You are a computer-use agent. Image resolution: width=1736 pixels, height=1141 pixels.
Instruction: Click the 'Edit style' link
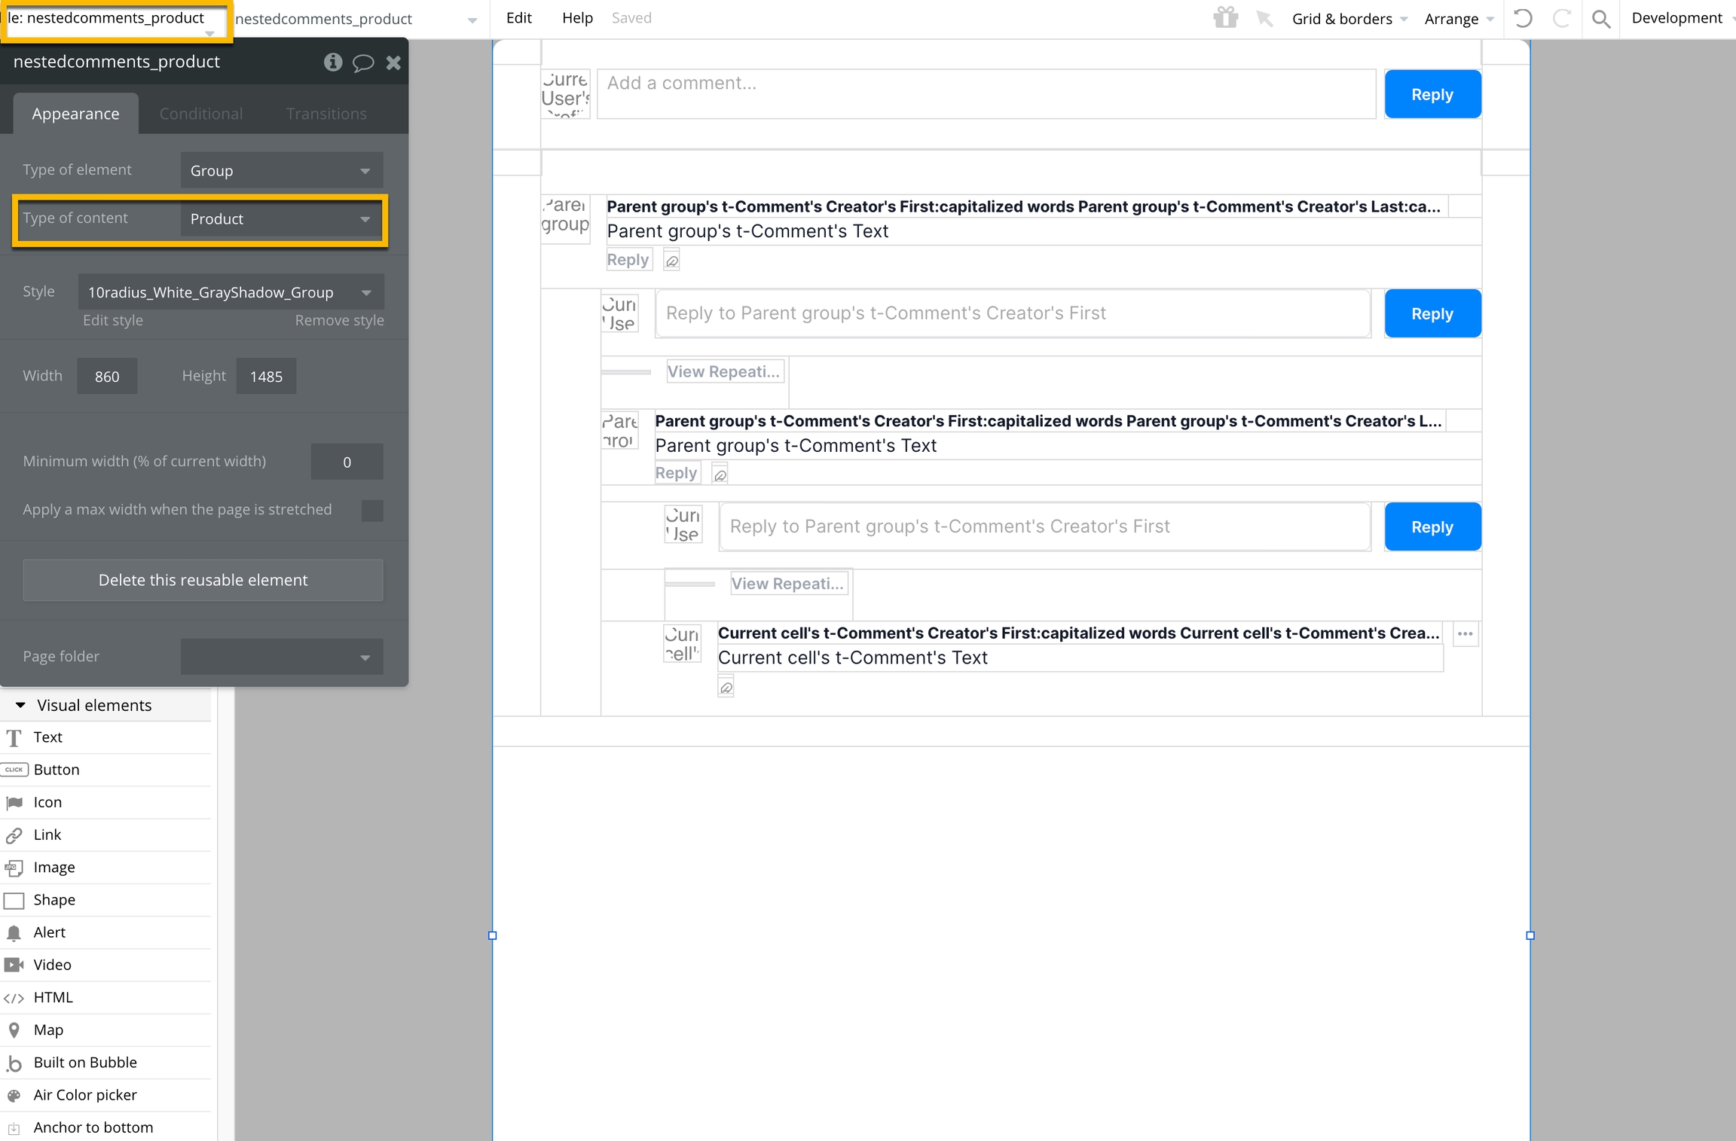coord(112,320)
